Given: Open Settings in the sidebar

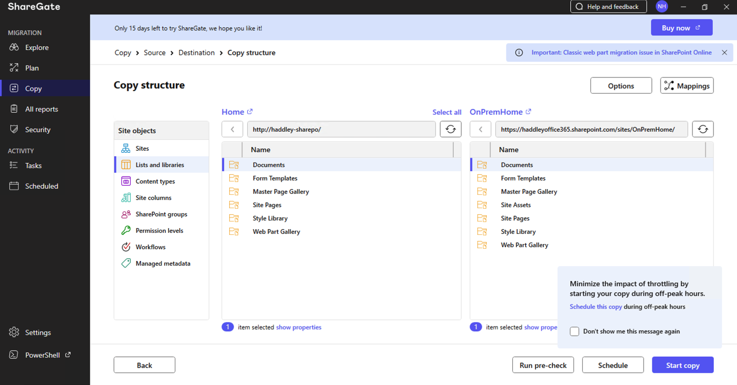Looking at the screenshot, I should 38,332.
